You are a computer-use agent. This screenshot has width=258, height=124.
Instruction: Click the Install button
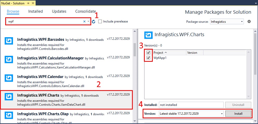238,113
